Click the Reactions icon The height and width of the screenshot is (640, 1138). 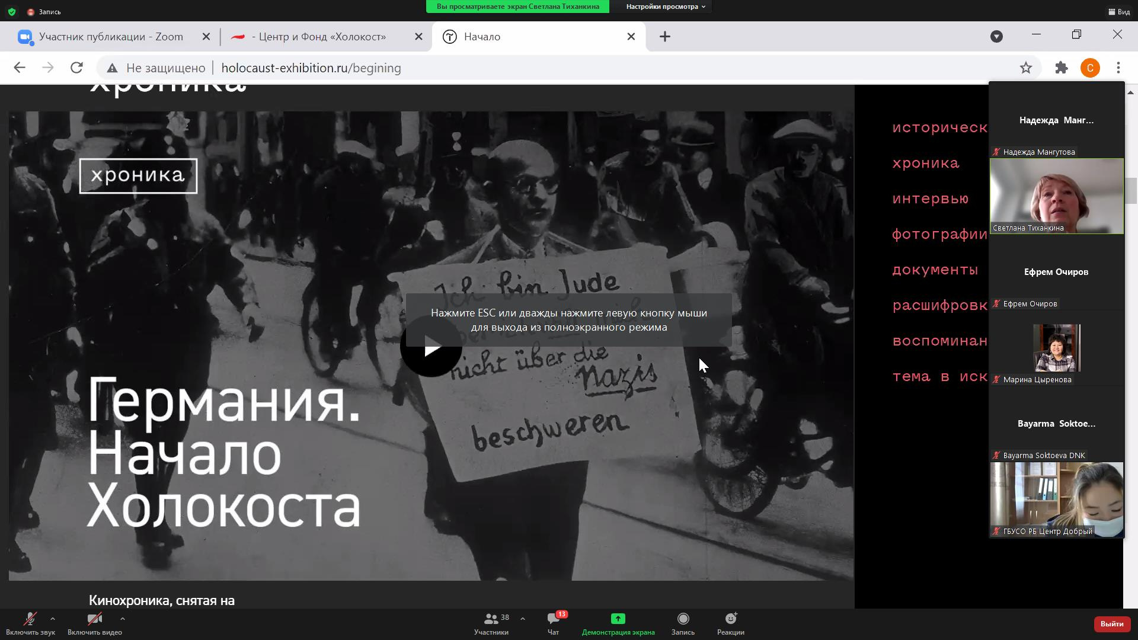pyautogui.click(x=730, y=619)
